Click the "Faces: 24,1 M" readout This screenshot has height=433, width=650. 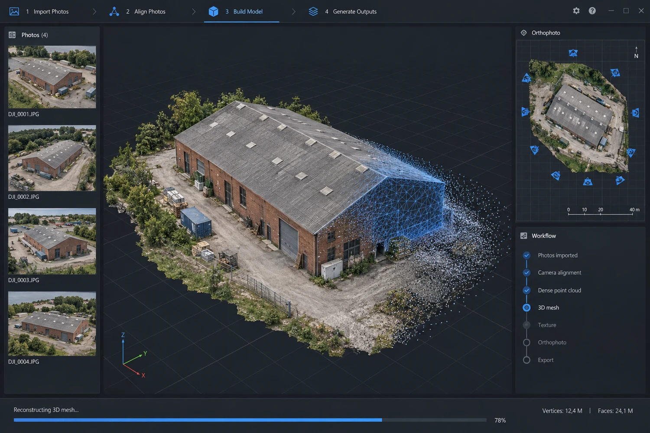[615, 411]
